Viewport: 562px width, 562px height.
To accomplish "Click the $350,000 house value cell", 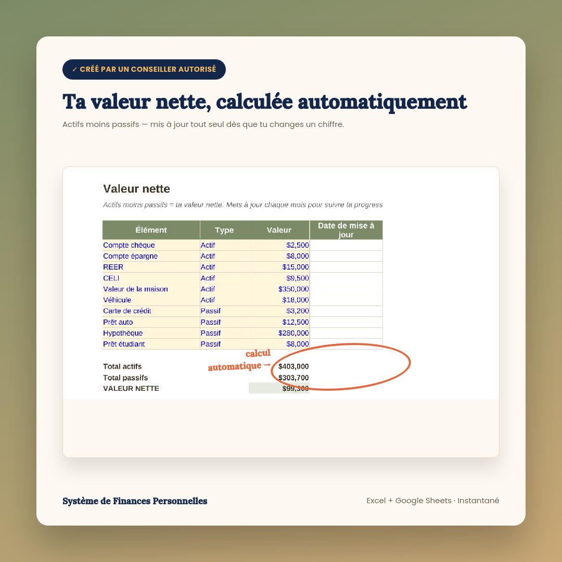I will coord(279,289).
